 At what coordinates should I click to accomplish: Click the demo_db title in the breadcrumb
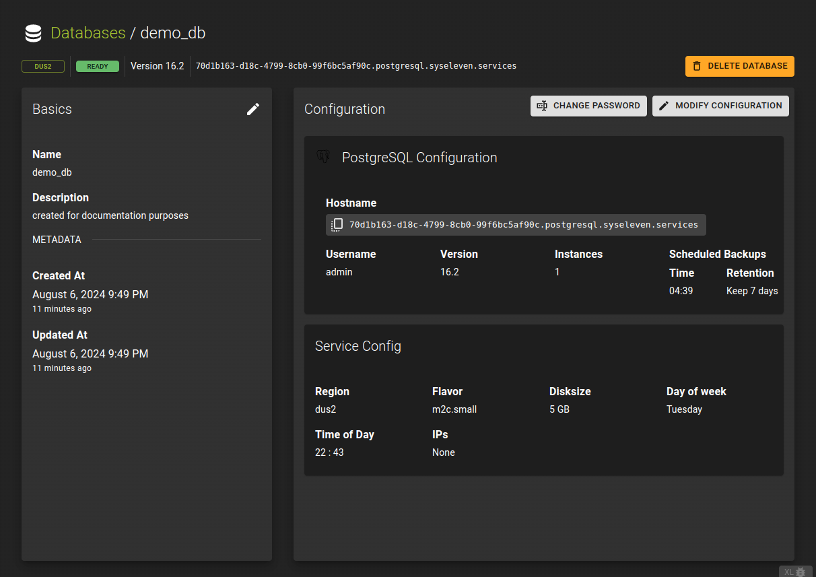coord(172,33)
